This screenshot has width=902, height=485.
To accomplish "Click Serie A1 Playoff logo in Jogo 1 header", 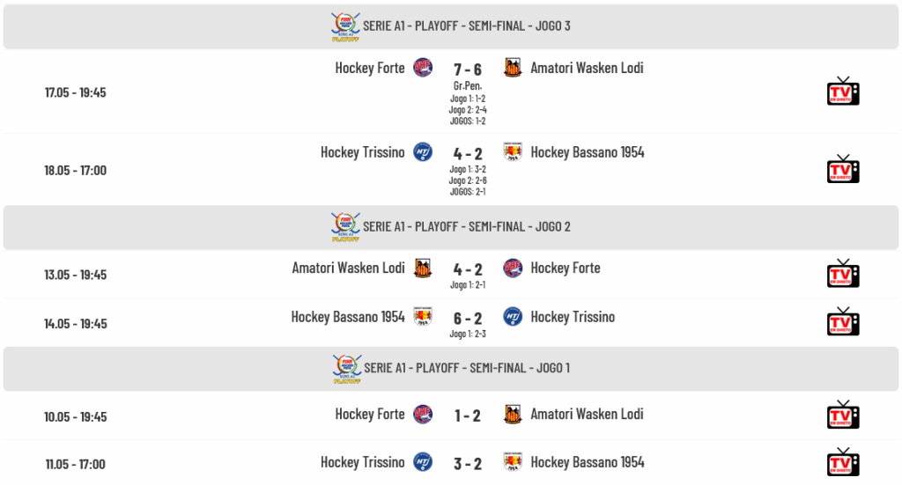I will (347, 369).
